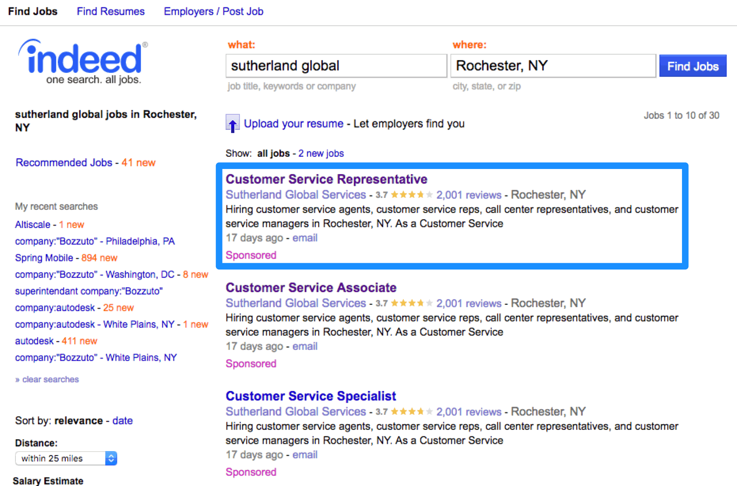Image resolution: width=737 pixels, height=486 pixels.
Task: Click the upload resume arrow icon
Action: [232, 123]
